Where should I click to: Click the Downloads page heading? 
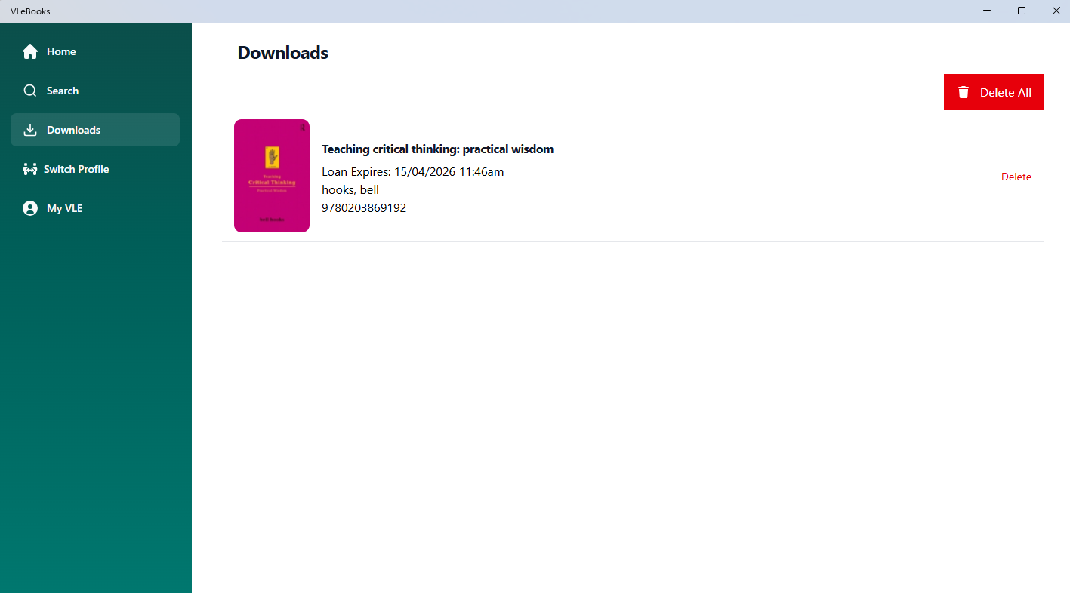(282, 52)
